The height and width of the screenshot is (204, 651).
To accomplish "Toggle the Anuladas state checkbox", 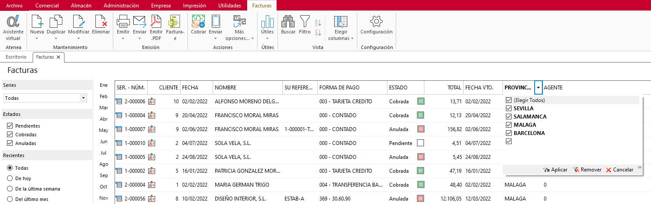I will point(10,143).
